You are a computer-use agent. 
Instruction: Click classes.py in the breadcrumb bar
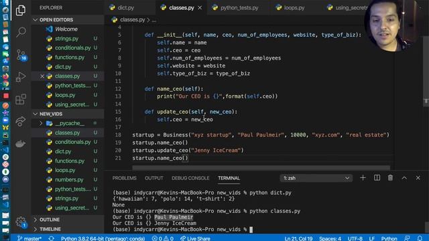[132, 19]
